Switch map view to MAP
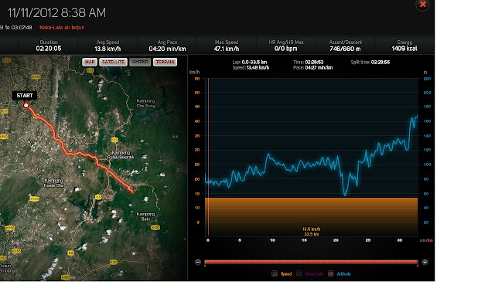Image resolution: width=495 pixels, height=292 pixels. (x=90, y=62)
